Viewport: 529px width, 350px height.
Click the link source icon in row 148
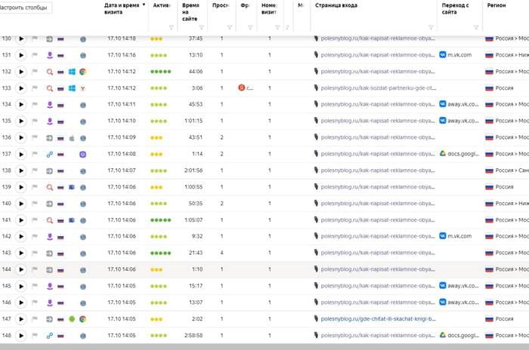coord(50,336)
